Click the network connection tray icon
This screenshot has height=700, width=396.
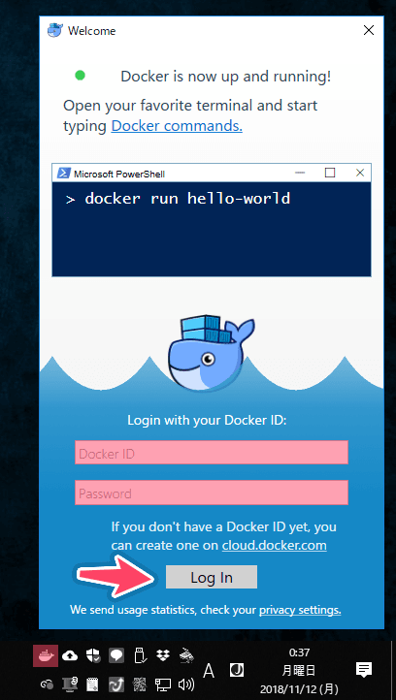pos(163,684)
